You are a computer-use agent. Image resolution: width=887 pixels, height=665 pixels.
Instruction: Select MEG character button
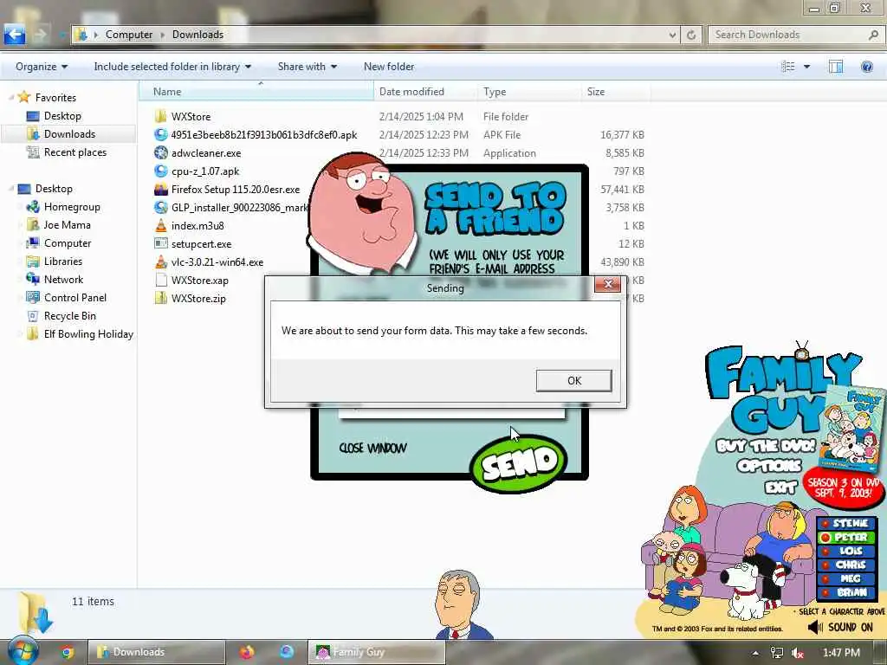point(845,578)
